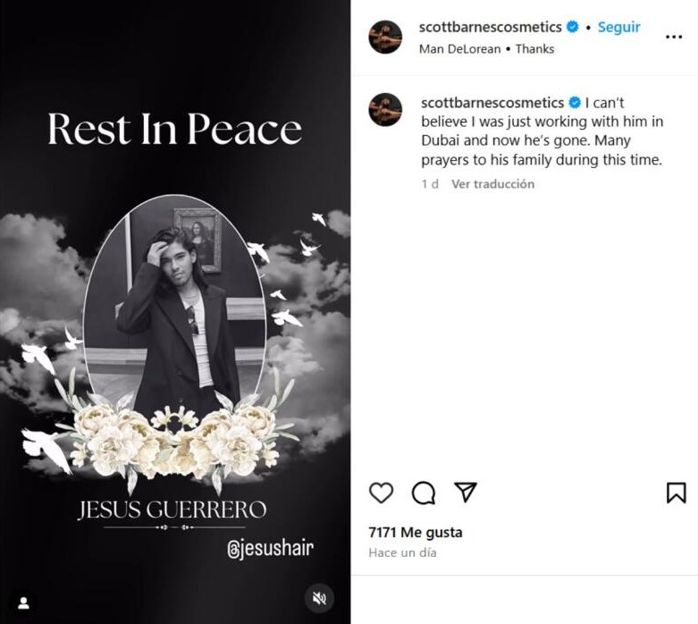Open scottbarnescosmetics username in header
The width and height of the screenshot is (698, 624).
click(x=490, y=27)
